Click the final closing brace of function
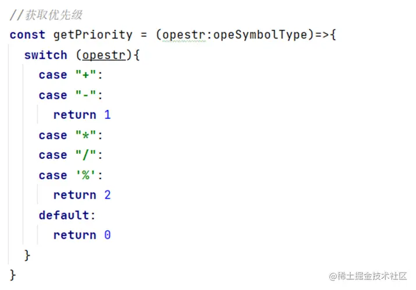416x290 pixels. click(13, 274)
